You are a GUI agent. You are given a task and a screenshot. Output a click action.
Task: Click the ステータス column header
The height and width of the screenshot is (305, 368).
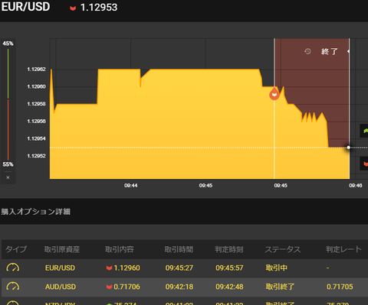(283, 249)
